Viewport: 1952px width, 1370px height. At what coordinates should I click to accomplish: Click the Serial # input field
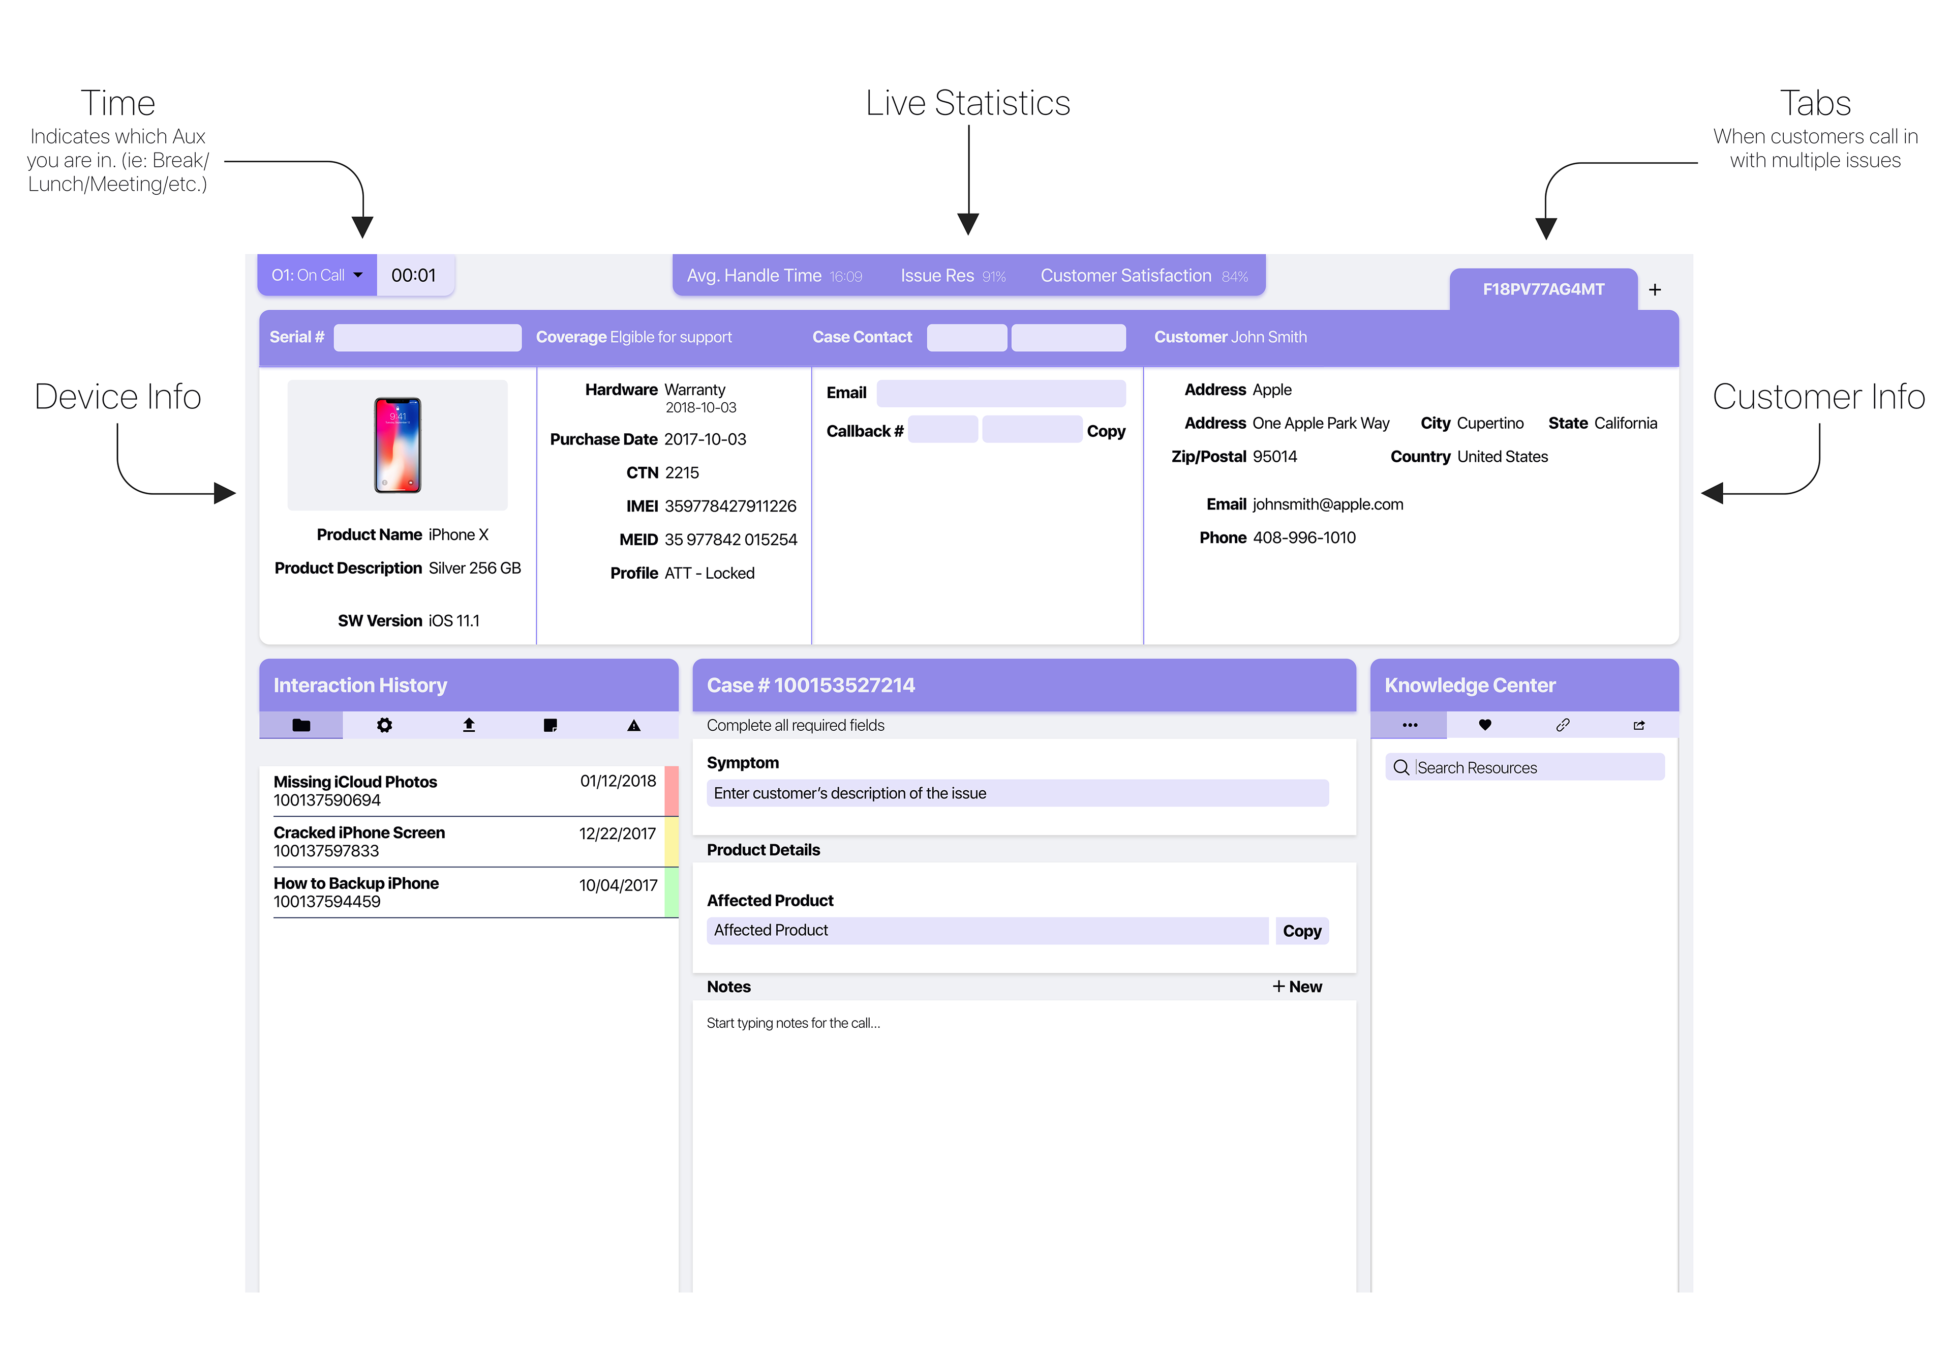pyautogui.click(x=427, y=338)
